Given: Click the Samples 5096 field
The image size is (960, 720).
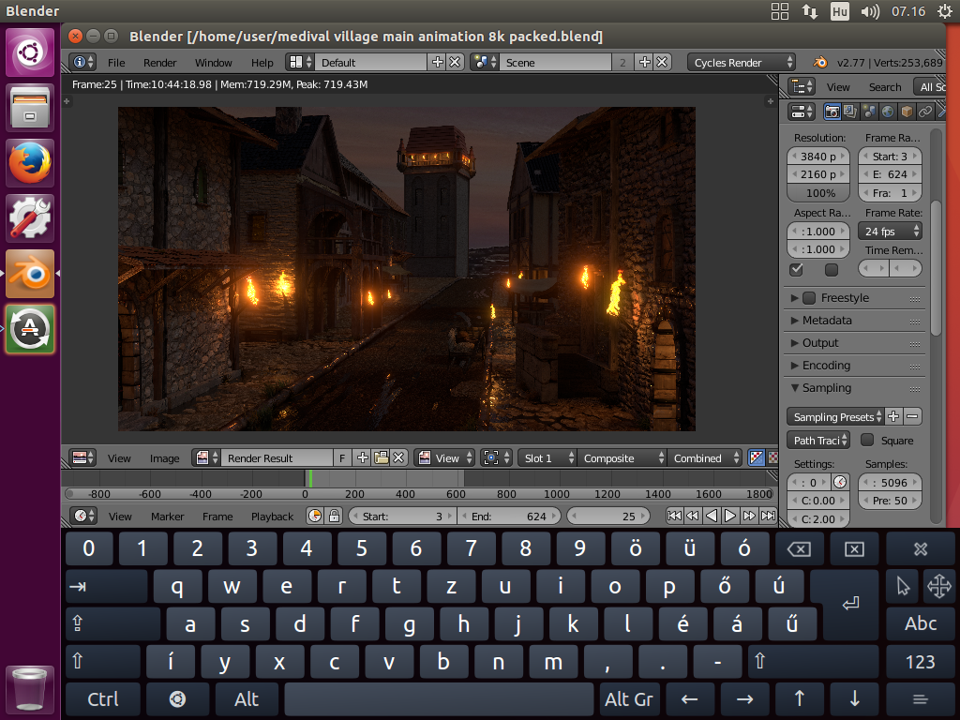Looking at the screenshot, I should 891,483.
